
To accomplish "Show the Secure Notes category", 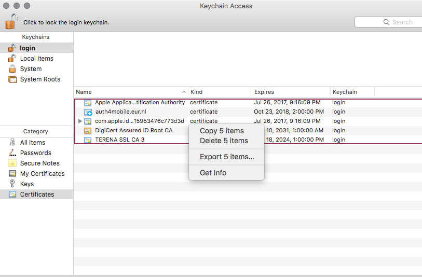I will tap(37, 163).
